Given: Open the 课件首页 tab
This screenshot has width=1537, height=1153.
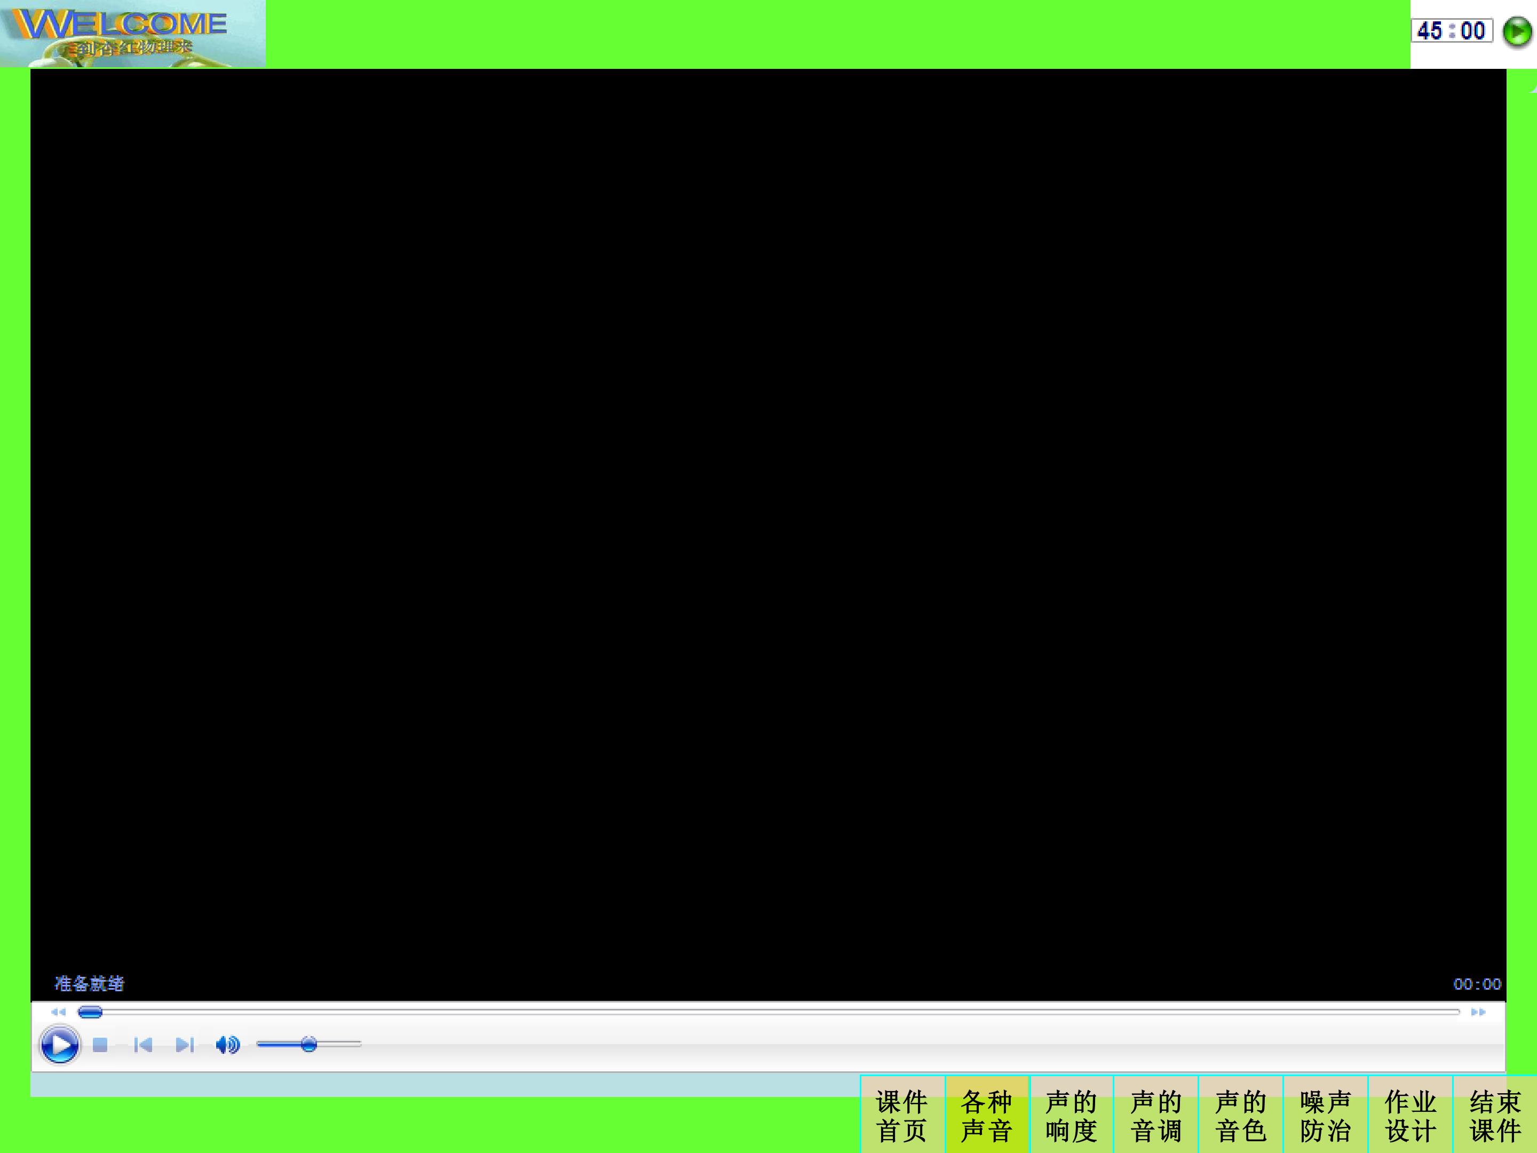Looking at the screenshot, I should point(902,1116).
